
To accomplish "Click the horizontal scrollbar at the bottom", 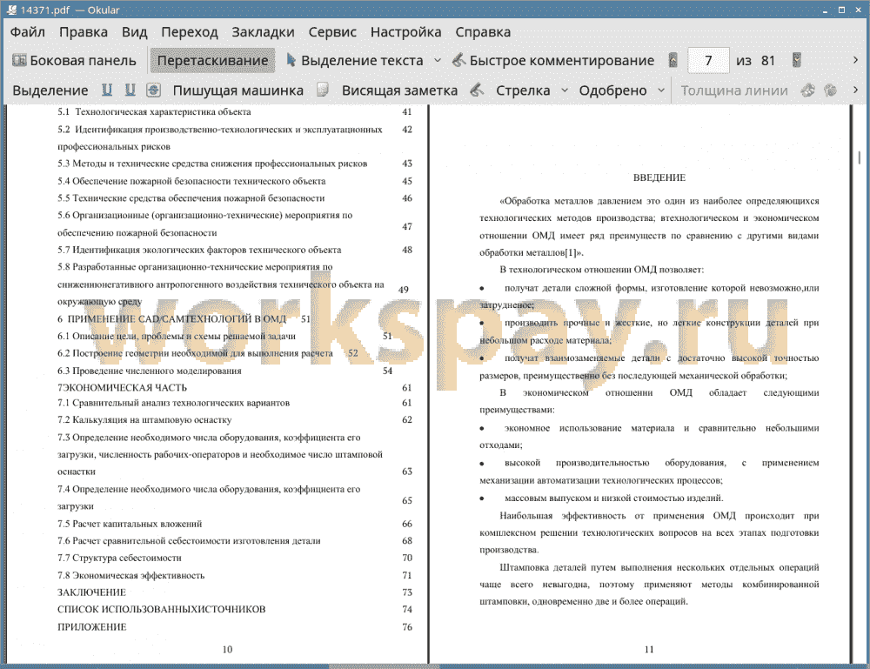I will (x=383, y=666).
